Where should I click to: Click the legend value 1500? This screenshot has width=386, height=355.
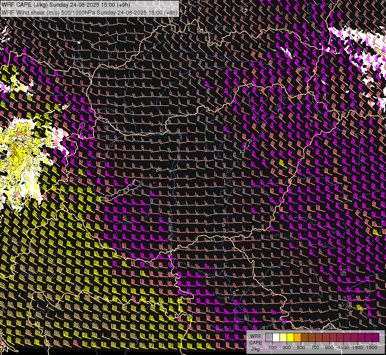(x=372, y=348)
